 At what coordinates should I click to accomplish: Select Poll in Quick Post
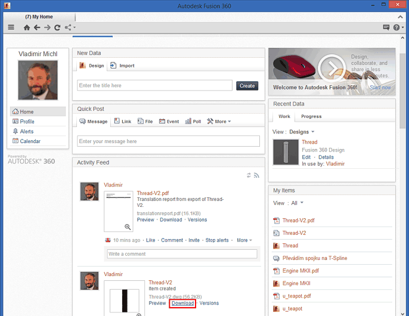[193, 122]
